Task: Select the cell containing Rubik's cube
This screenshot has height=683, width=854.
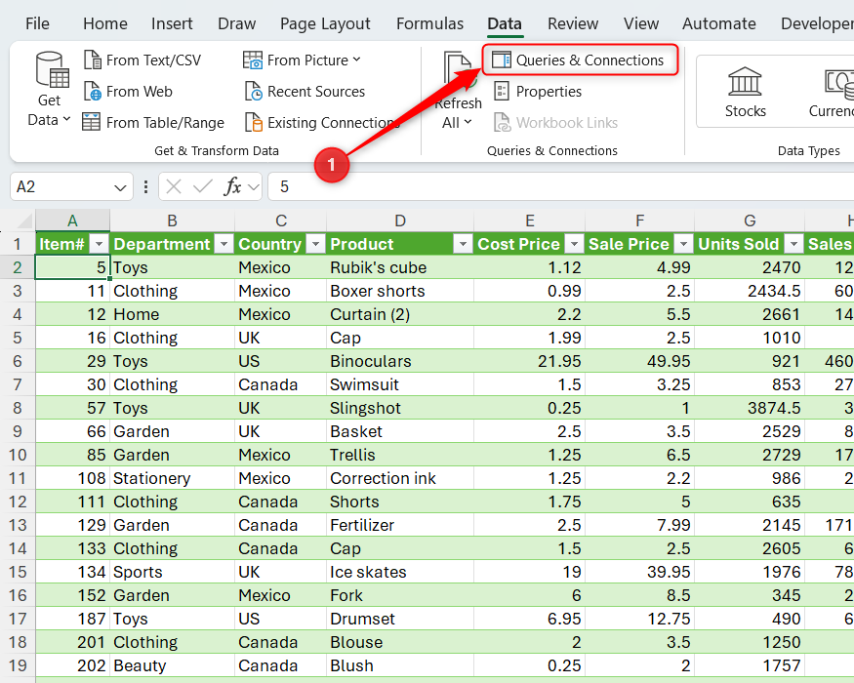Action: [x=400, y=267]
